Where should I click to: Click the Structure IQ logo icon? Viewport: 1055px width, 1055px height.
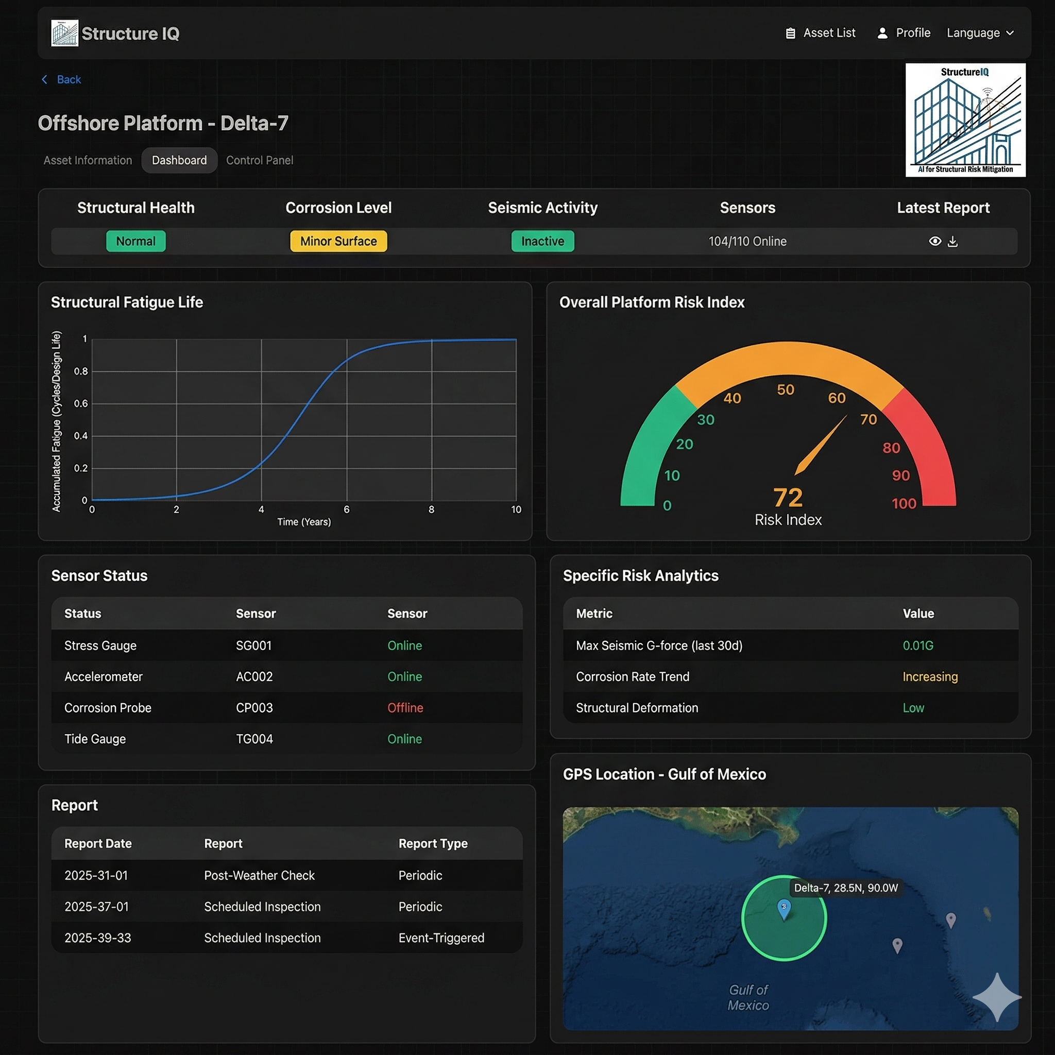(64, 33)
